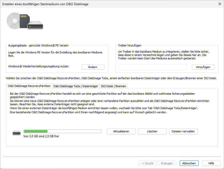Click the recovery partition drive icon
The height and width of the screenshot is (169, 224).
16,133
